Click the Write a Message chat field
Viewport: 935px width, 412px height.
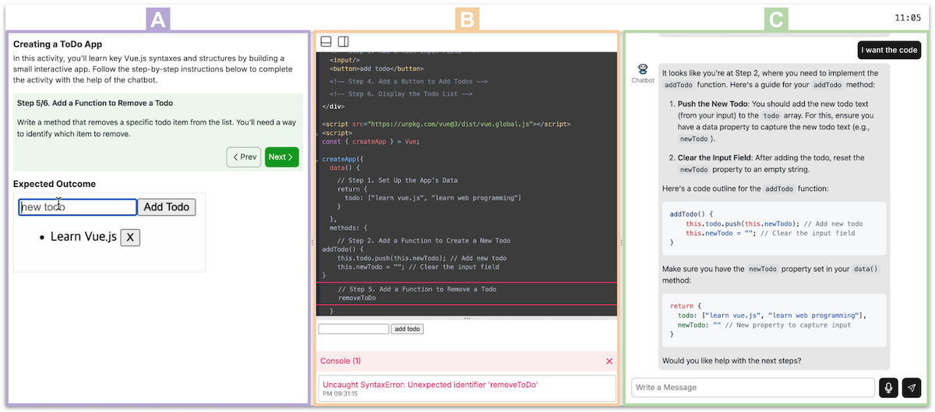click(x=752, y=387)
